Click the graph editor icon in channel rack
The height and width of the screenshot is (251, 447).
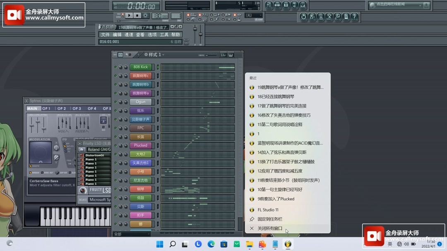click(224, 55)
